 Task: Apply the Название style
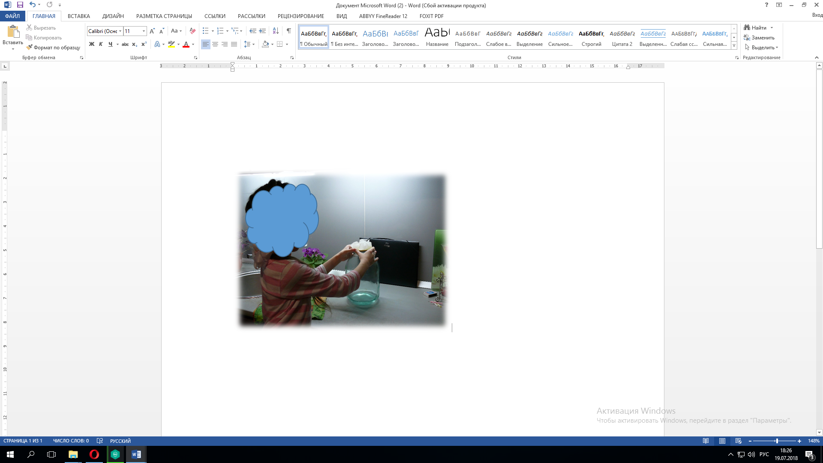(437, 37)
